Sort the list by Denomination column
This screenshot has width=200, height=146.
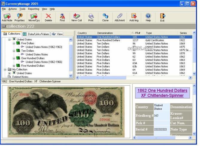tap(113, 33)
